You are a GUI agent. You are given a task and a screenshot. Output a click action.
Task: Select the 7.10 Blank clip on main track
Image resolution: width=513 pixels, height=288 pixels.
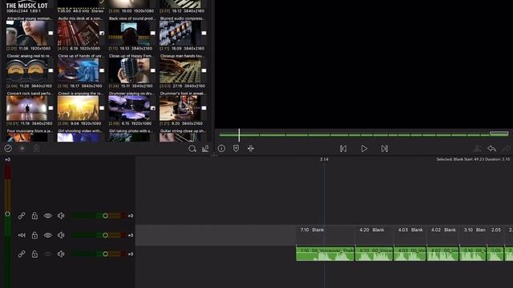(325, 235)
